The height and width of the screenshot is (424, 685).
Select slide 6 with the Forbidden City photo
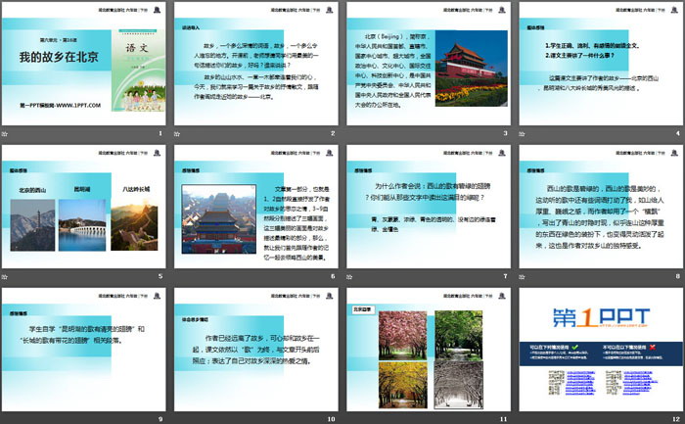[x=256, y=207]
